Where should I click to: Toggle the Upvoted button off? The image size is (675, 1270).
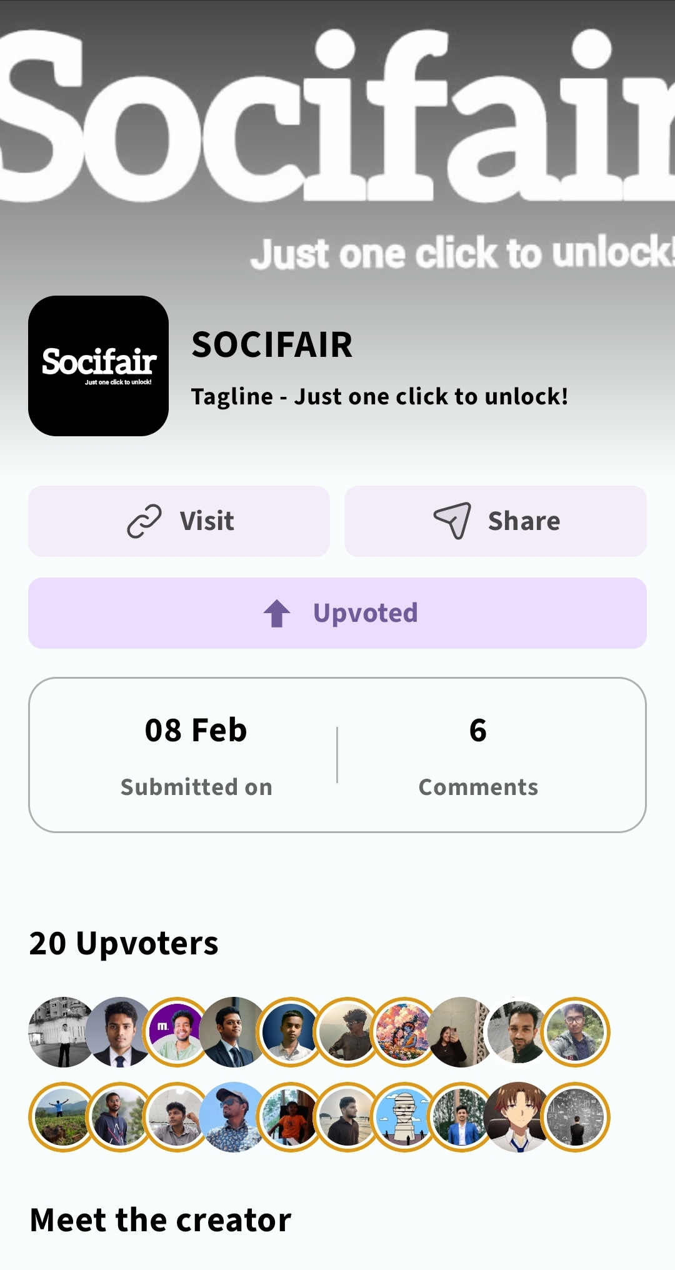pyautogui.click(x=337, y=613)
